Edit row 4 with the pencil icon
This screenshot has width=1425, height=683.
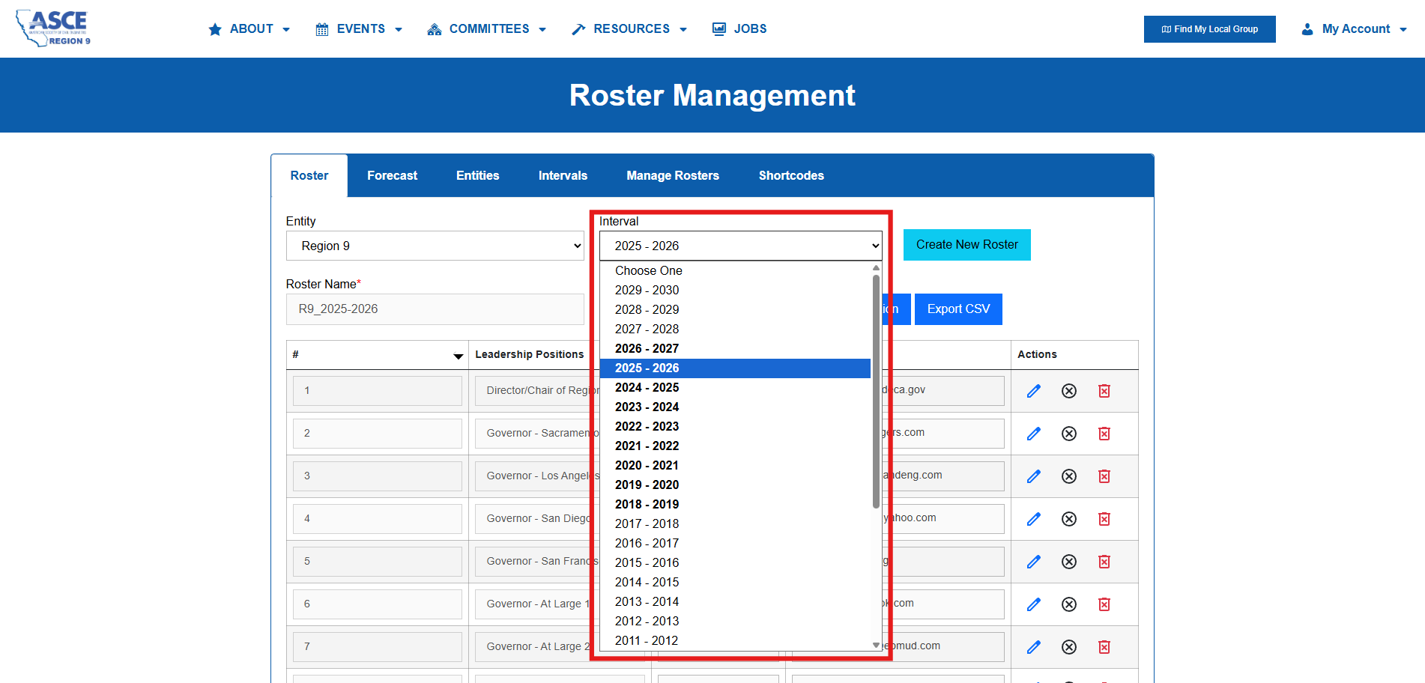(x=1034, y=519)
